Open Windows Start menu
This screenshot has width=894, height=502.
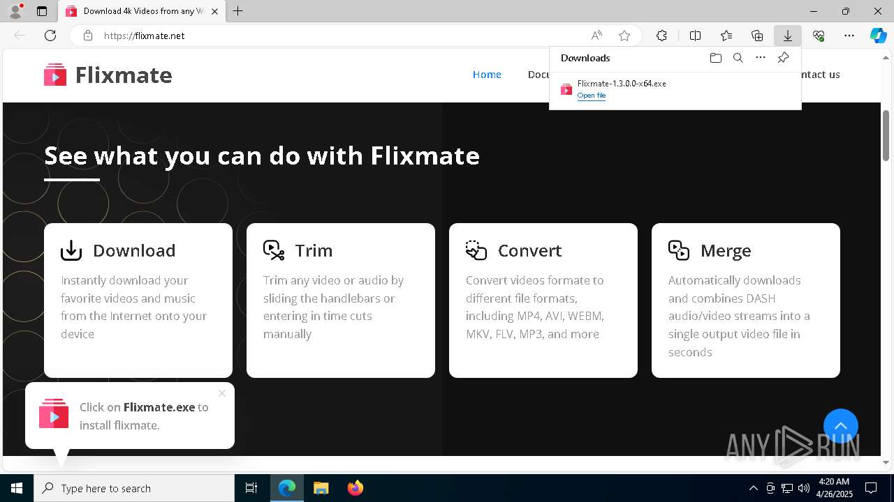coord(17,488)
